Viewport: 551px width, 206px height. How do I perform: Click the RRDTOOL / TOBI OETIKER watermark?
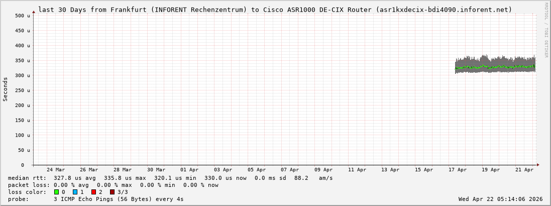coord(546,29)
